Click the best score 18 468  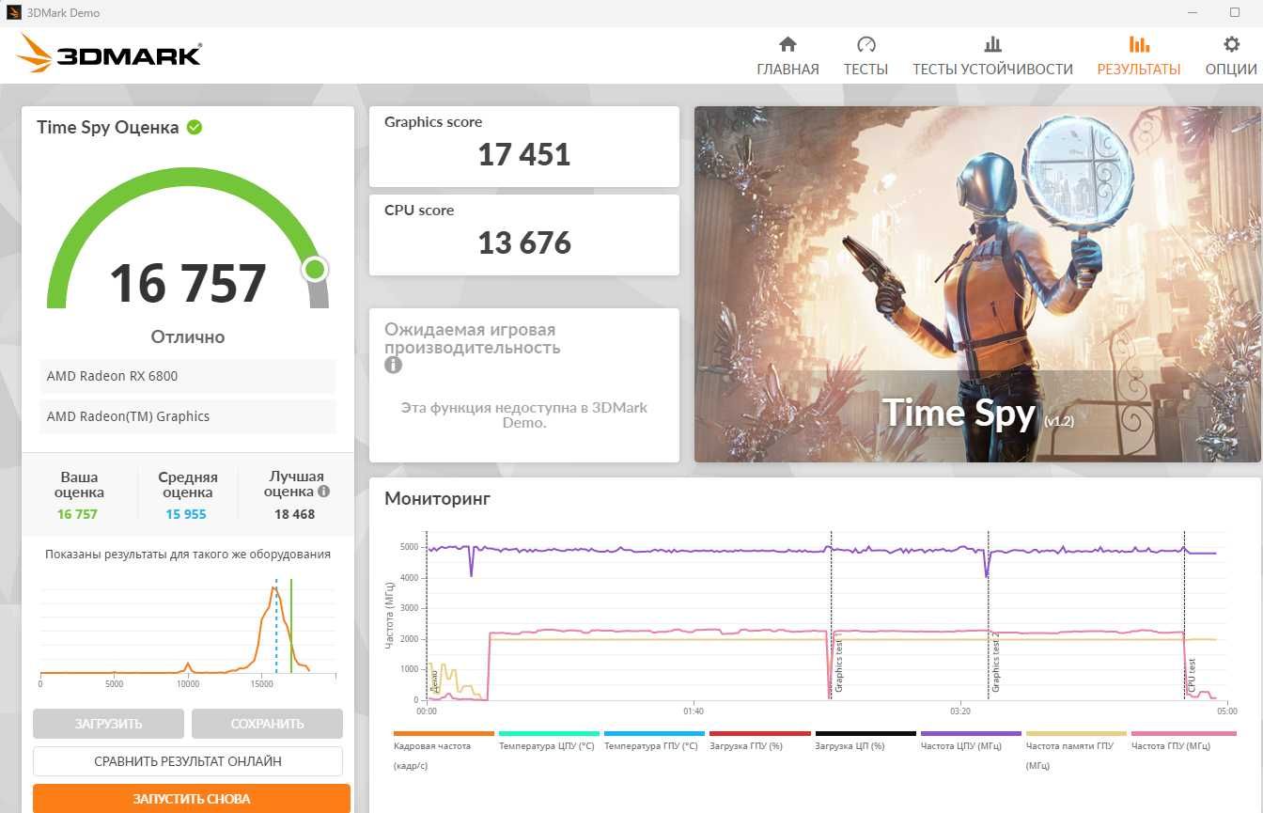pos(294,514)
